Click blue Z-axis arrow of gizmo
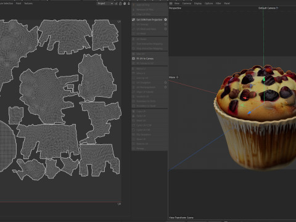Image resolution: width=296 pixels, height=222 pixels. click(249, 113)
